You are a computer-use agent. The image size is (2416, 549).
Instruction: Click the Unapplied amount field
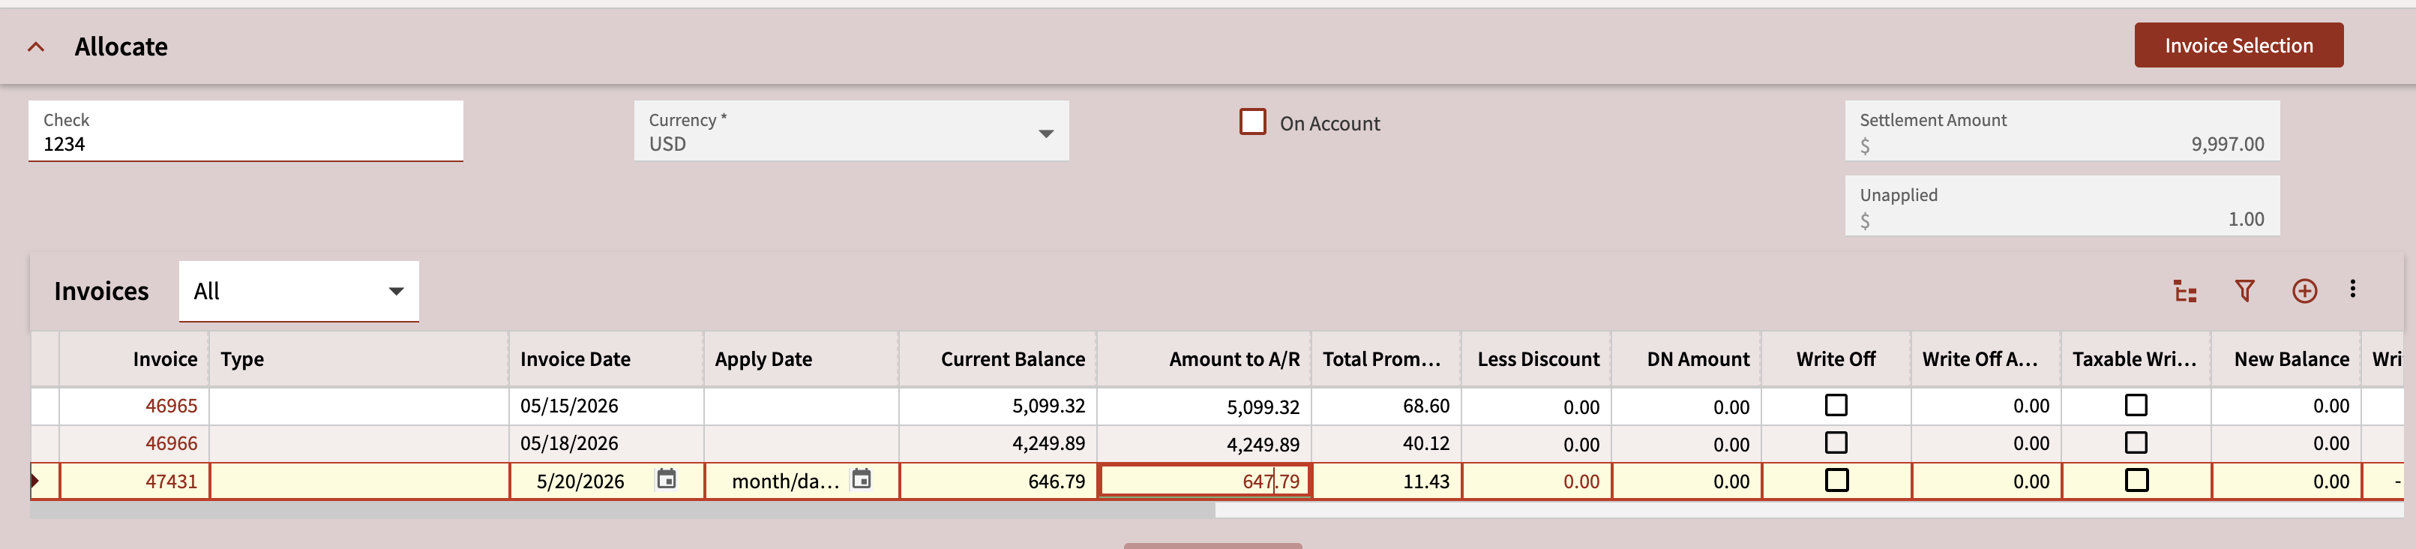2061,205
